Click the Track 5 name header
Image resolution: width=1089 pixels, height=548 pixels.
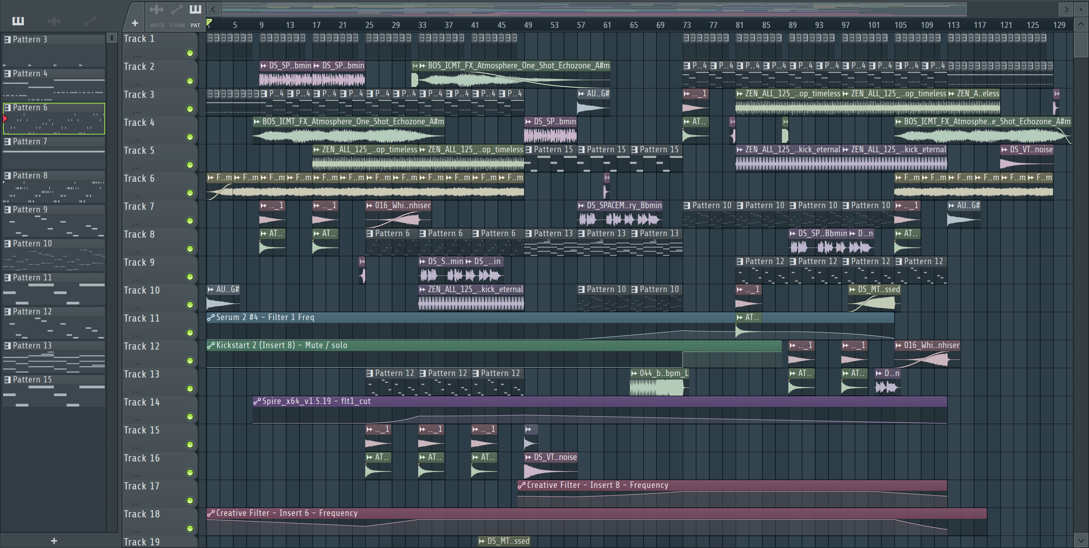click(x=139, y=150)
